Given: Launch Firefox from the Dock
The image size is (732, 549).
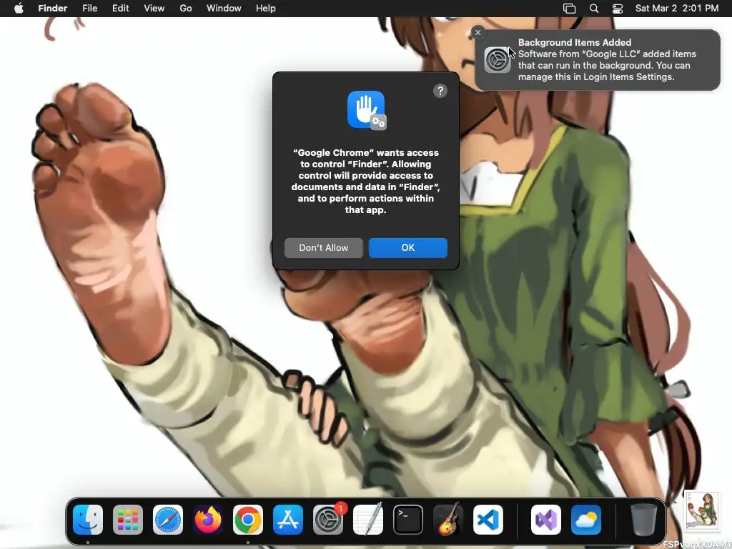Looking at the screenshot, I should 208,520.
